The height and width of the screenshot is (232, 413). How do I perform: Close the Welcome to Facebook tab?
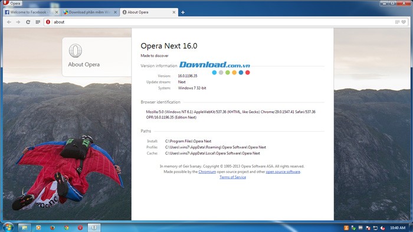pyautogui.click(x=57, y=12)
